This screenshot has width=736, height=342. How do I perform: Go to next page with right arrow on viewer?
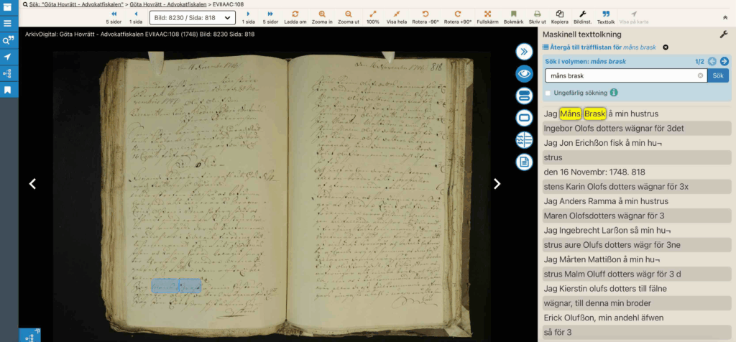pos(497,184)
